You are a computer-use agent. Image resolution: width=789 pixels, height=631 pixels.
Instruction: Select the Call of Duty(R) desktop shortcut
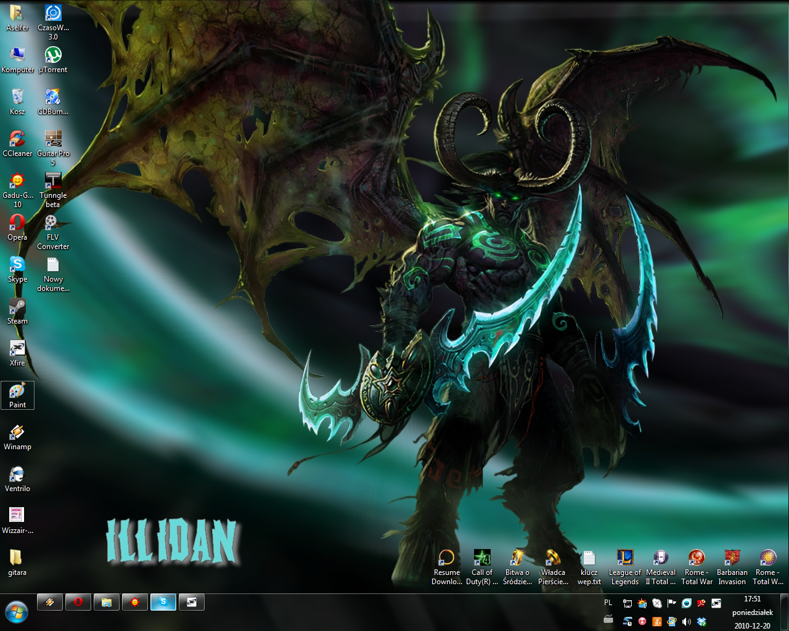[x=482, y=568]
